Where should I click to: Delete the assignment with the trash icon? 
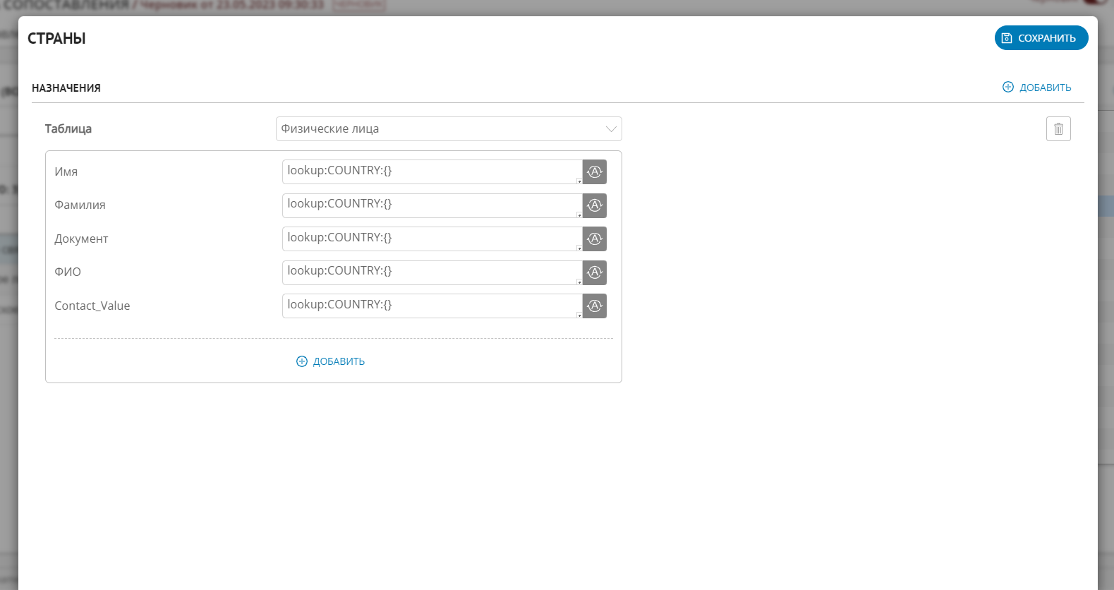click(1058, 128)
